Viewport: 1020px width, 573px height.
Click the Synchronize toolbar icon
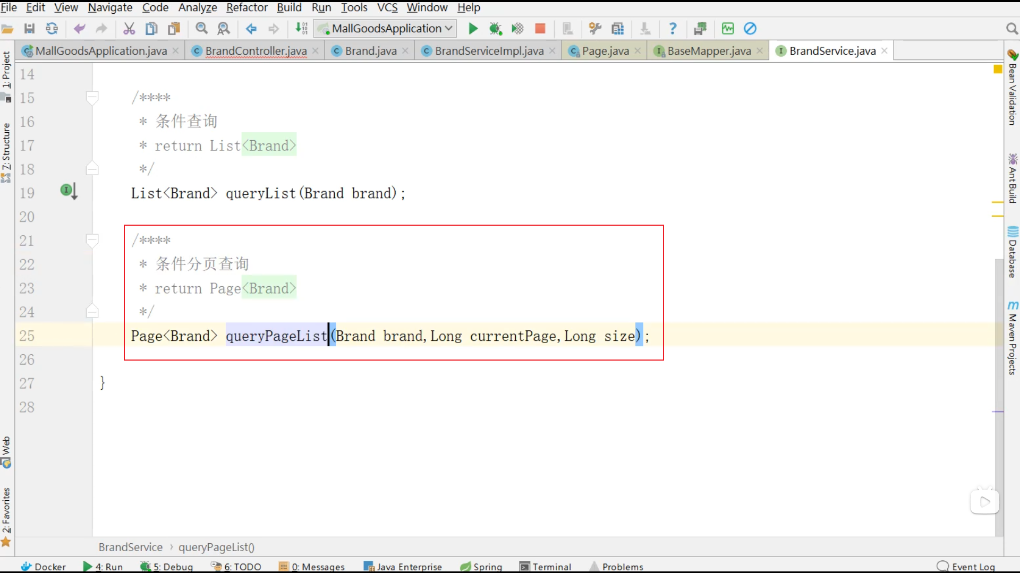click(x=52, y=29)
